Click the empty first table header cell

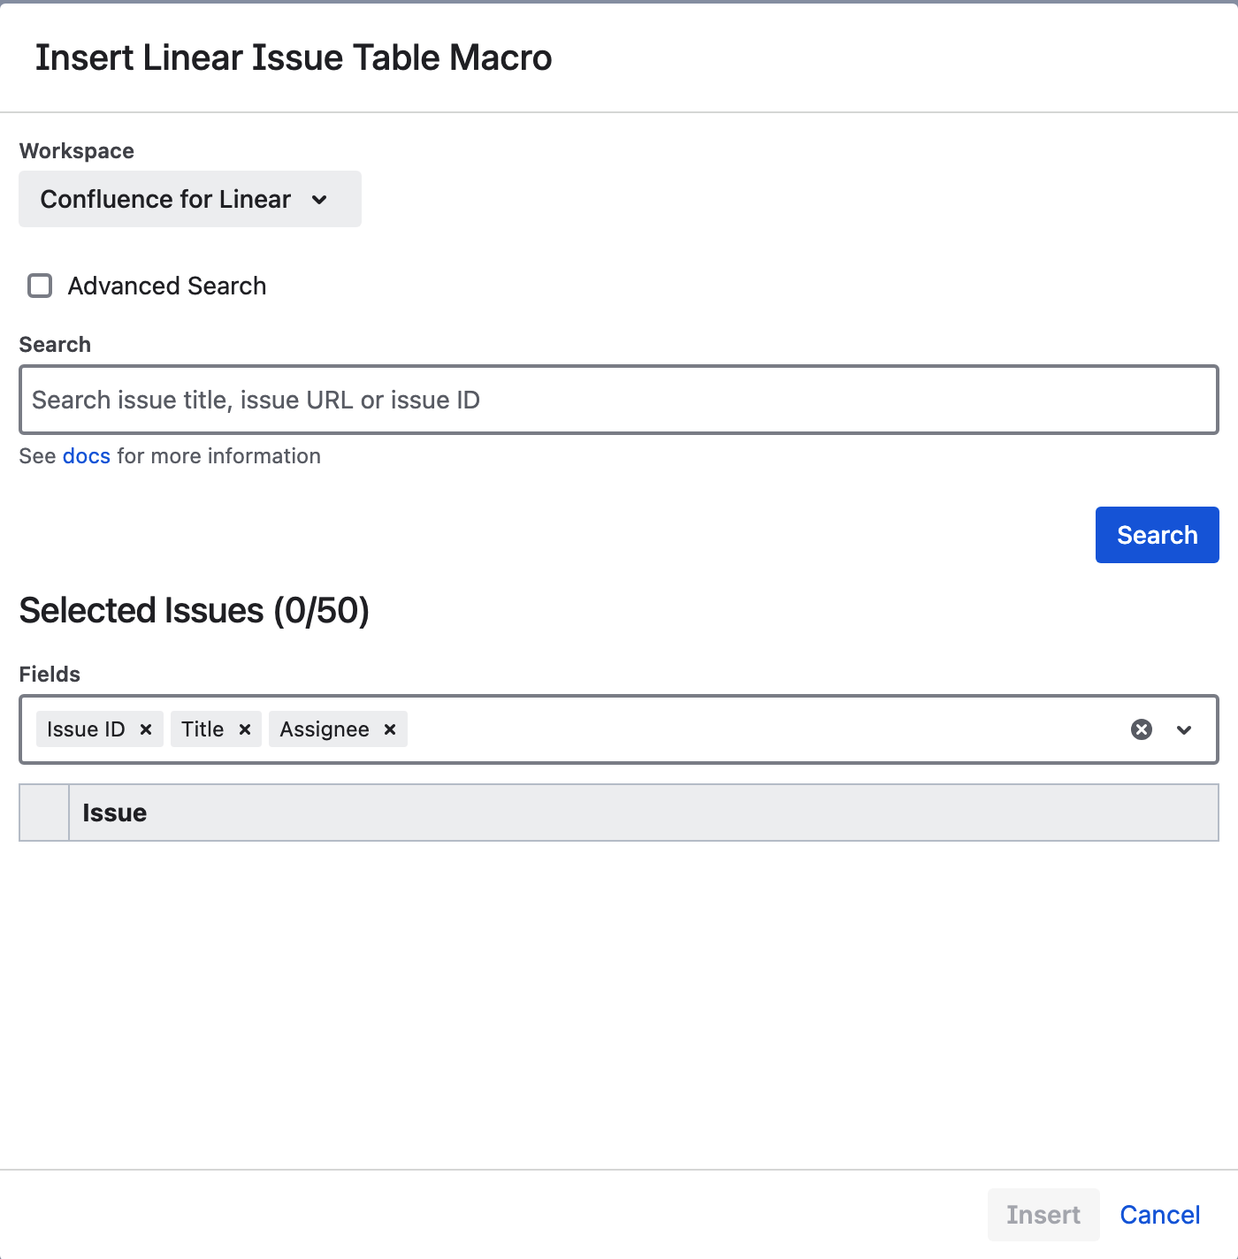(44, 813)
